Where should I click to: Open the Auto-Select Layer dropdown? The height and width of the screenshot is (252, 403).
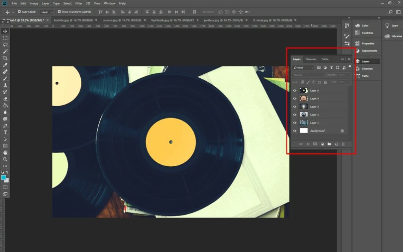[x=47, y=12]
